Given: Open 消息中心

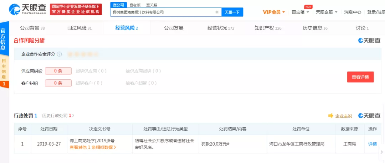Looking at the screenshot, I should pos(353,12).
